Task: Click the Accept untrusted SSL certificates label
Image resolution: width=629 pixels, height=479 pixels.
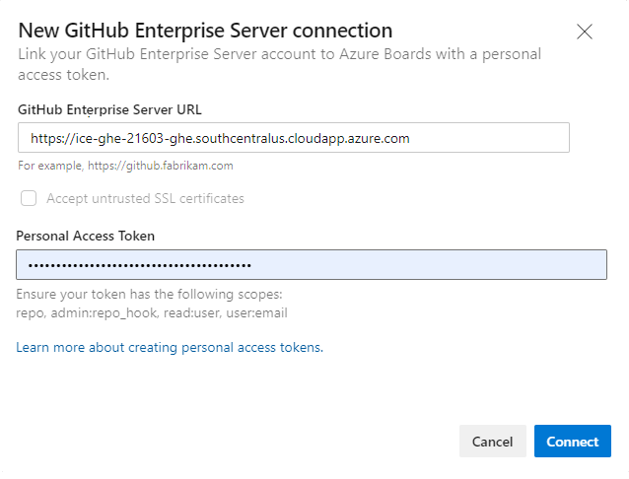Action: [145, 198]
